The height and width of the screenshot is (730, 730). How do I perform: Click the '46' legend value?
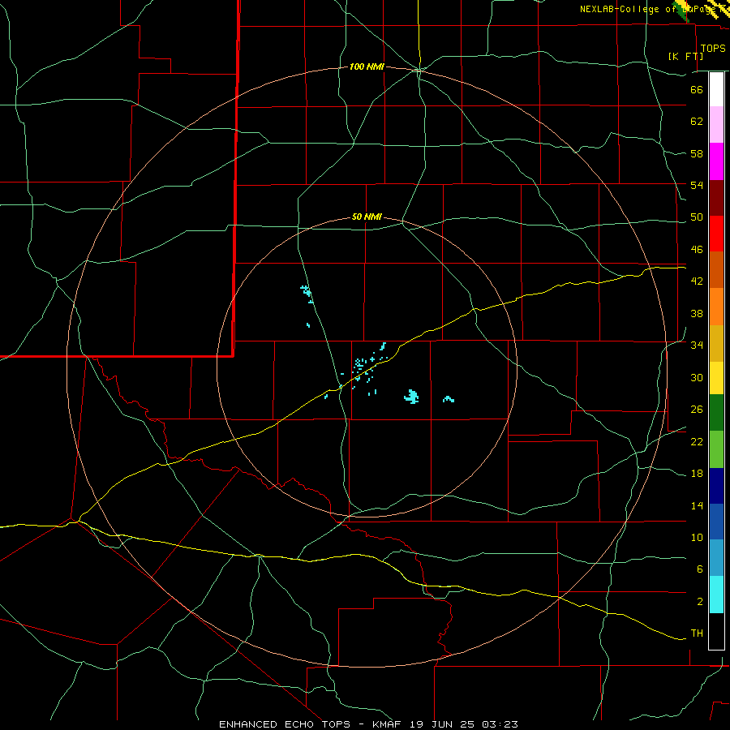click(697, 249)
